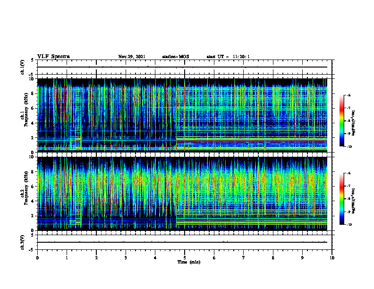Screen dimensions: 374x289
Task: Click the "-6" label on ch.1 colorbar
Action: (348, 95)
